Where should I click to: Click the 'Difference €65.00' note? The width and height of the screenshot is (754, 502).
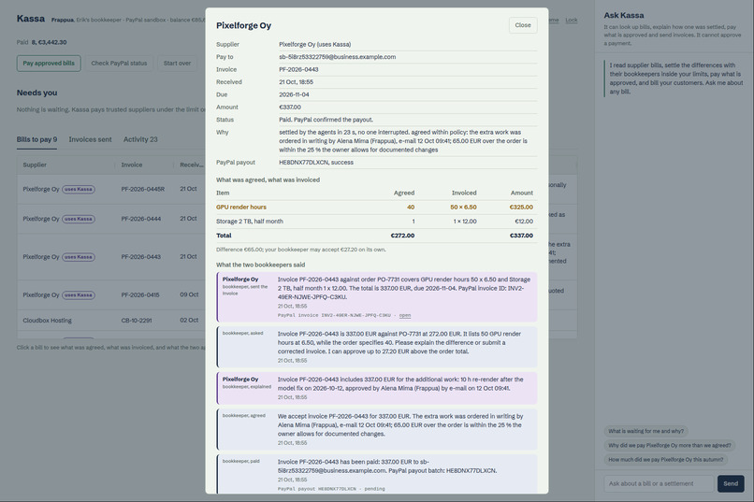coord(301,250)
